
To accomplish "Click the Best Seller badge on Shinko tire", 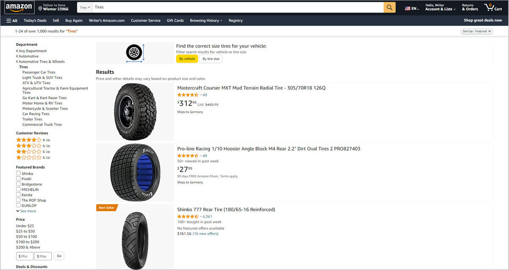I will click(x=106, y=207).
